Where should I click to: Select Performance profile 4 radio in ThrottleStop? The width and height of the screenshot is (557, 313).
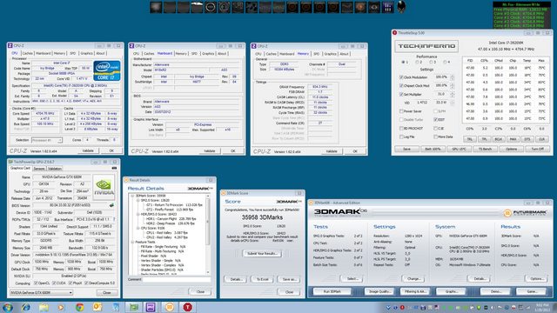point(445,62)
